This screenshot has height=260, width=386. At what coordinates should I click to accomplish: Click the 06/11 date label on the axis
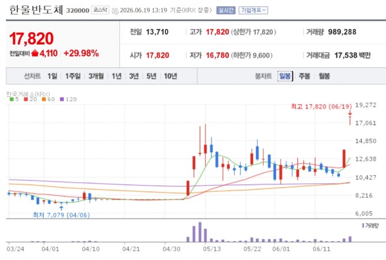click(x=321, y=249)
